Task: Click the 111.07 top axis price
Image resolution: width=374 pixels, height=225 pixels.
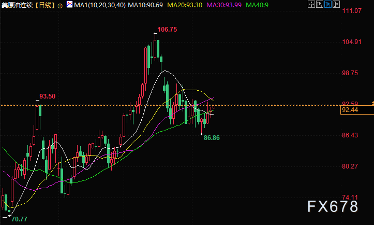Action: [352, 11]
